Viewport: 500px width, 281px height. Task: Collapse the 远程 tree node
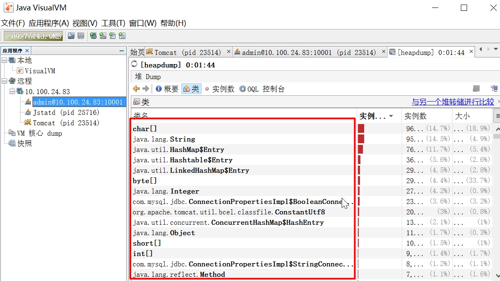[x=4, y=81]
